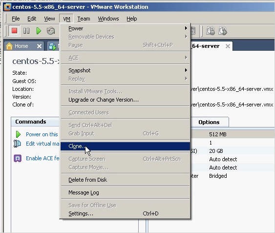Choose Delete from Disk

click(125, 180)
